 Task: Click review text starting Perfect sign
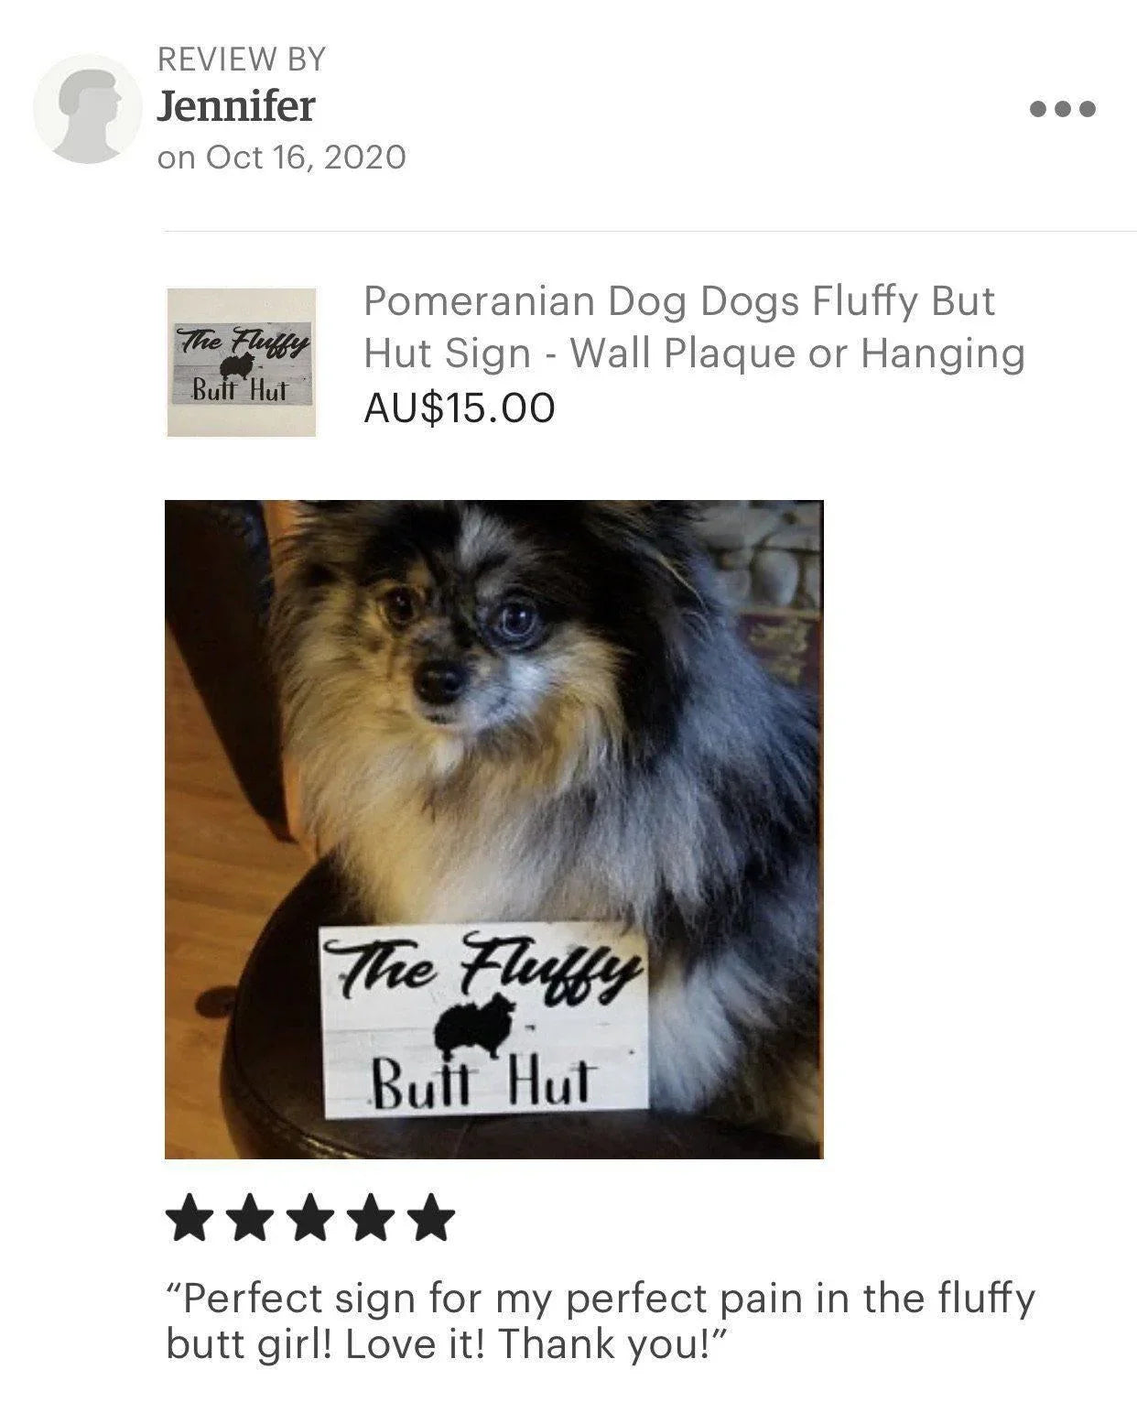601,1299
